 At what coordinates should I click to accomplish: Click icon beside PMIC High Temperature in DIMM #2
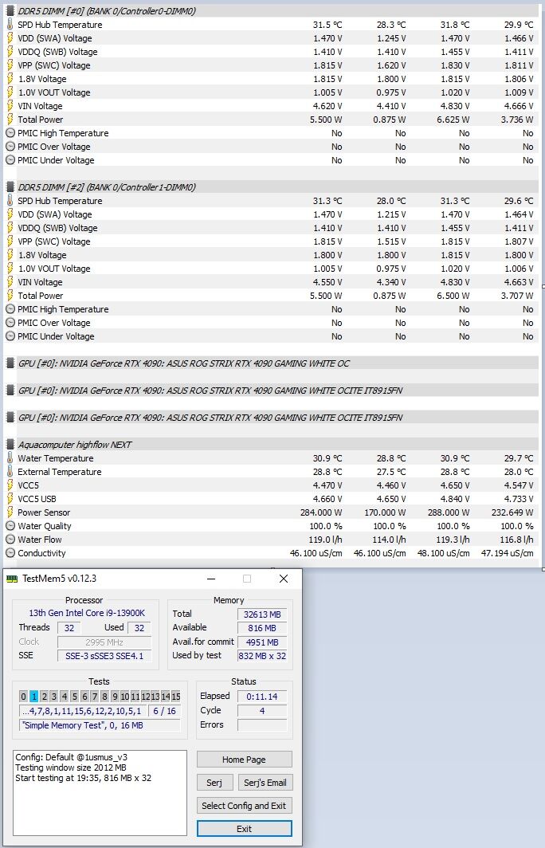coord(10,308)
